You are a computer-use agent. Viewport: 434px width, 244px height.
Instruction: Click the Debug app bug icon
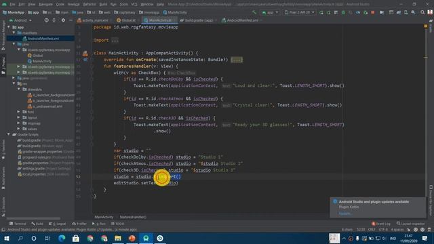[x=343, y=12]
